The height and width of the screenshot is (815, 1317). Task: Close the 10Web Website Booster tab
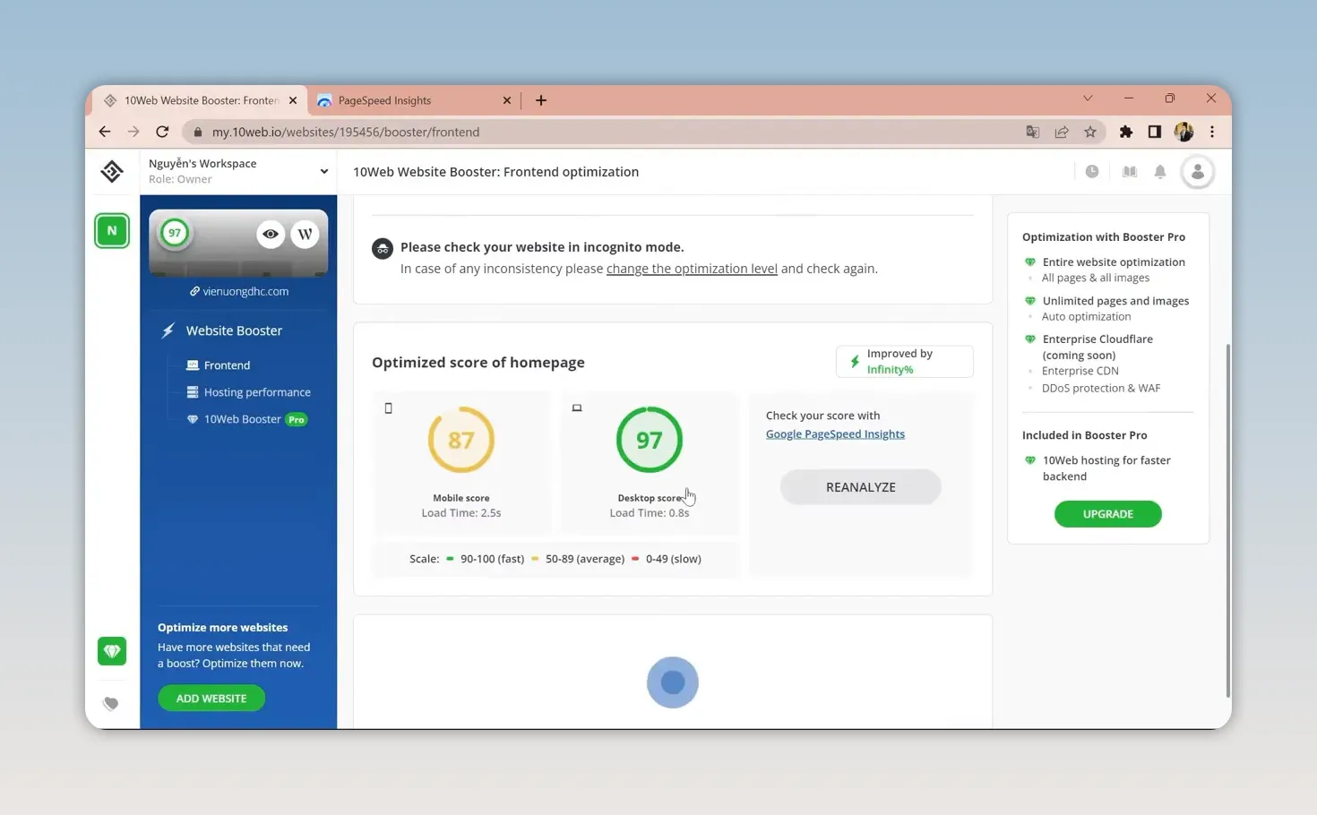tap(293, 100)
